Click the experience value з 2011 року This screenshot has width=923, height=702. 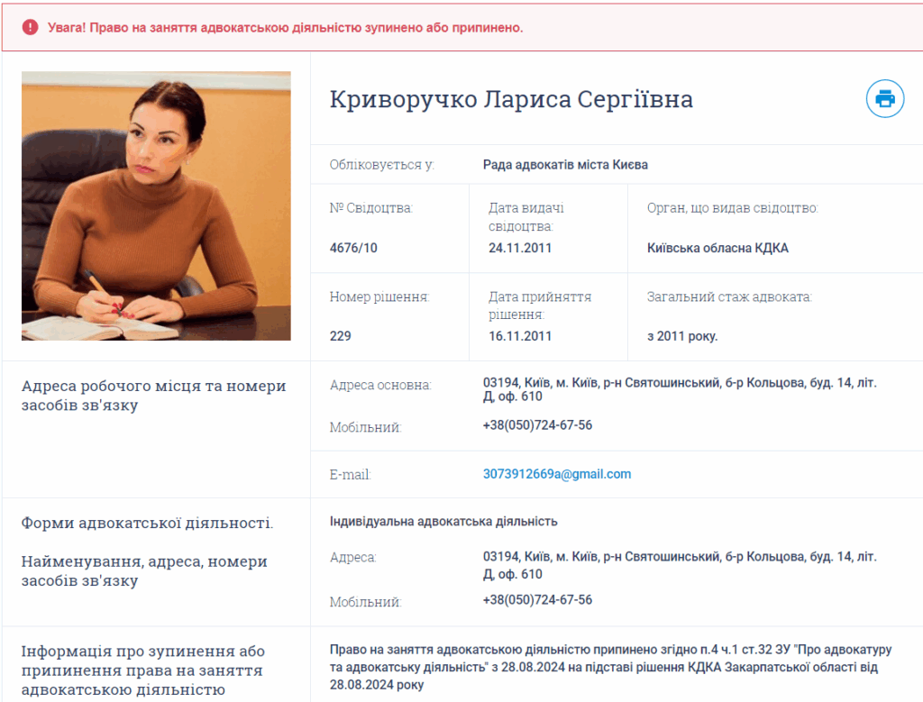coord(682,336)
